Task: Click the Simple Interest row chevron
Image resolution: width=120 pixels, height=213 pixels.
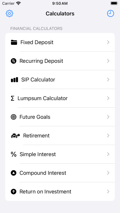Action: tap(108, 154)
